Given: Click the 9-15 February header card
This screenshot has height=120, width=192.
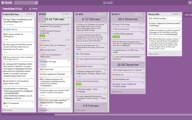Looking at the screenshot, I should click(x=91, y=19).
